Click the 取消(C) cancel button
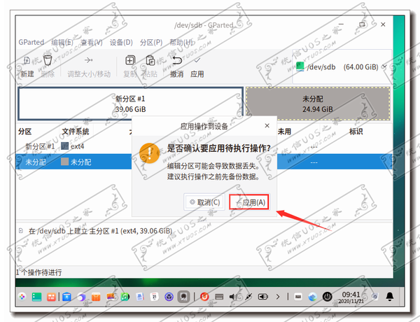420x322 pixels. pos(205,202)
